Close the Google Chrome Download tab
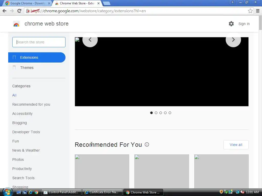This screenshot has height=196, width=262. (49, 3)
